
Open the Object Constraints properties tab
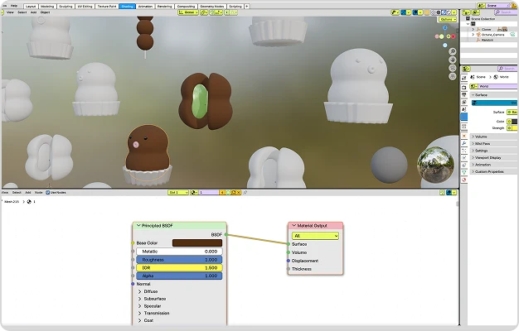pos(464,165)
